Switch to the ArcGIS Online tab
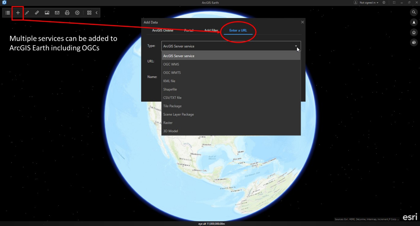Image resolution: width=420 pixels, height=226 pixels. 163,30
